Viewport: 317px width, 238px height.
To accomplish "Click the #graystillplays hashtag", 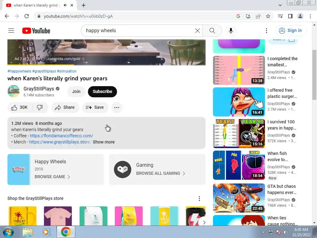I will point(44,71).
